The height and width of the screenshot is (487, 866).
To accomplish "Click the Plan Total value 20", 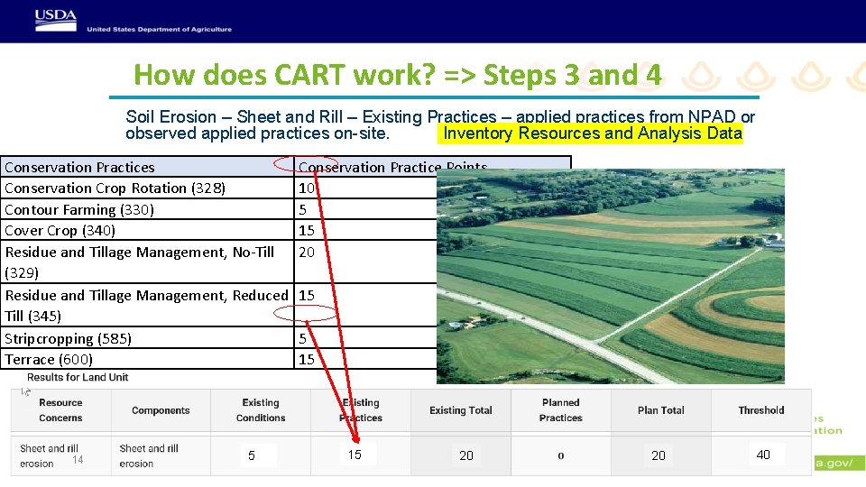I will pyautogui.click(x=659, y=455).
